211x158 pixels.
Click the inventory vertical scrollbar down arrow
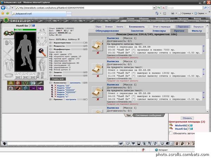[x=207, y=111]
